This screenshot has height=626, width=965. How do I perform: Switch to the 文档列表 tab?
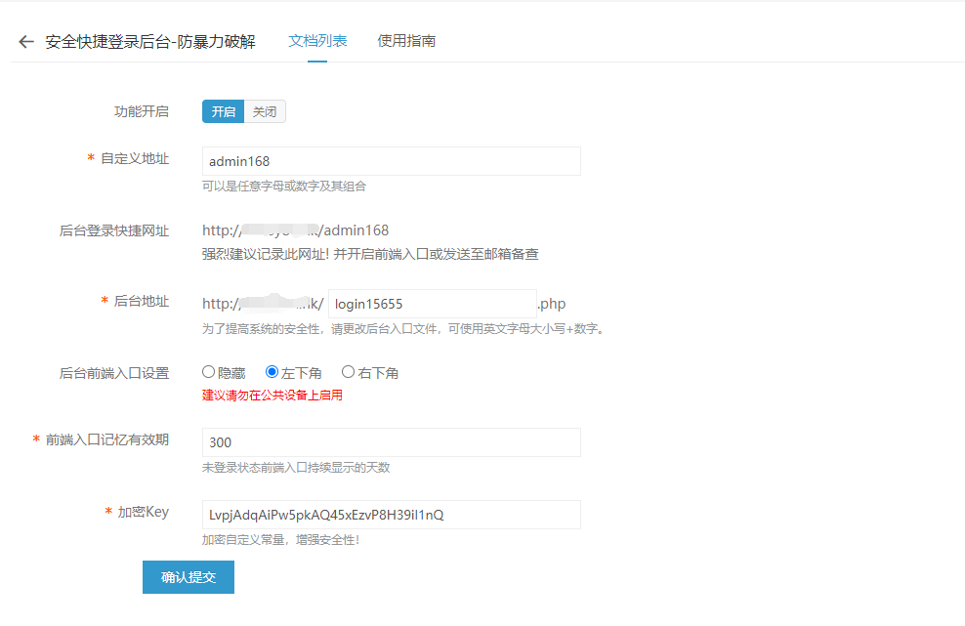tap(317, 41)
